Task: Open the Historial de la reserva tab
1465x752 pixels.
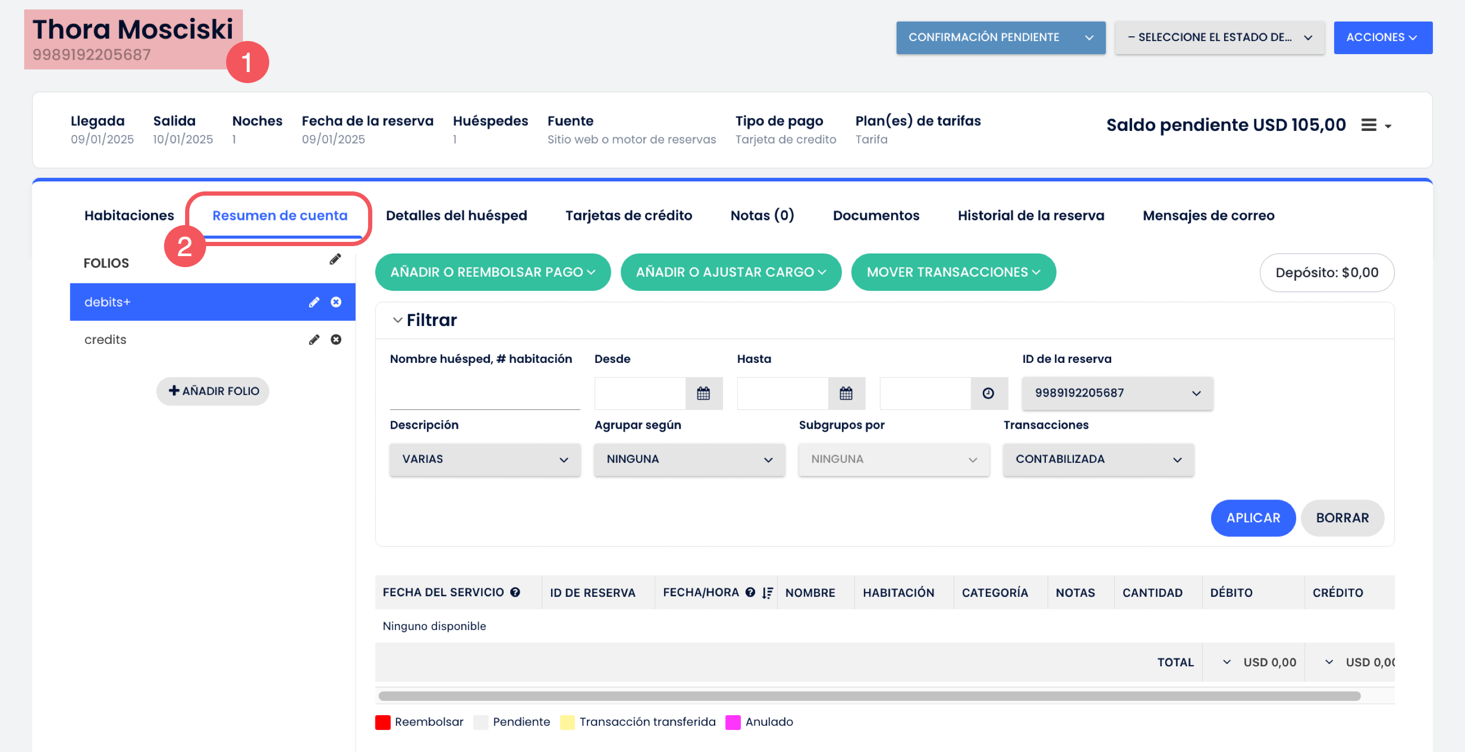Action: tap(1031, 216)
